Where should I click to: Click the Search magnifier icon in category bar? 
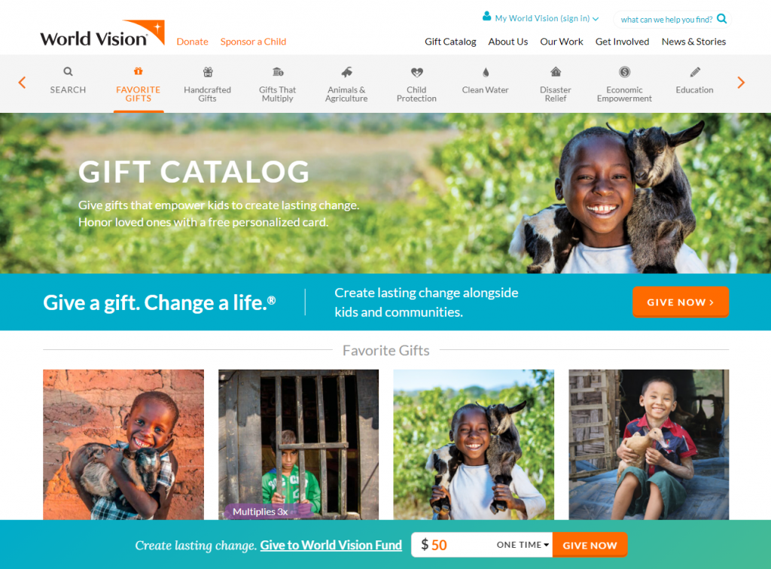(x=68, y=72)
